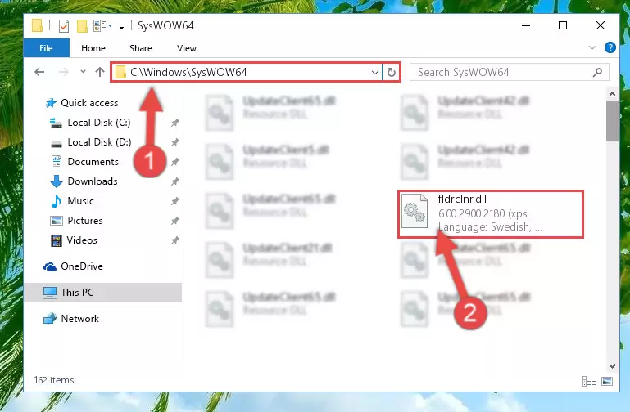Viewport: 630px width, 412px height.
Task: Expand the ribbon with the chevron
Action: 591,47
